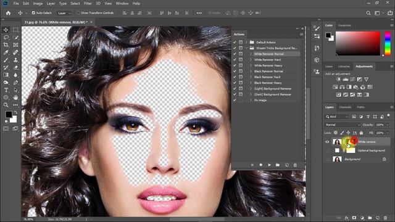This screenshot has width=395, height=222.
Task: Expand the Fix image action
Action: click(x=251, y=100)
